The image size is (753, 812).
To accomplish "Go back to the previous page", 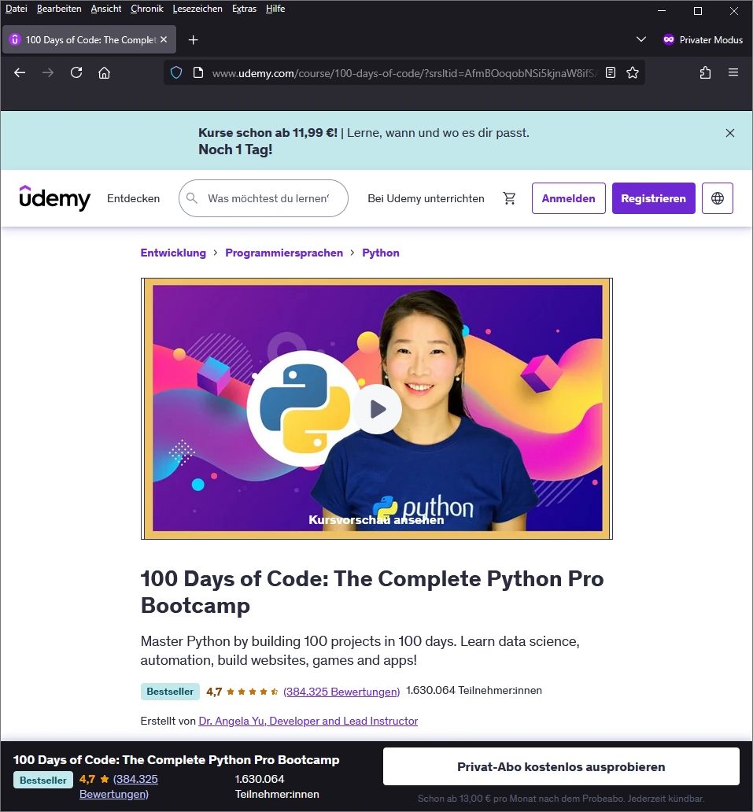I will [x=20, y=73].
